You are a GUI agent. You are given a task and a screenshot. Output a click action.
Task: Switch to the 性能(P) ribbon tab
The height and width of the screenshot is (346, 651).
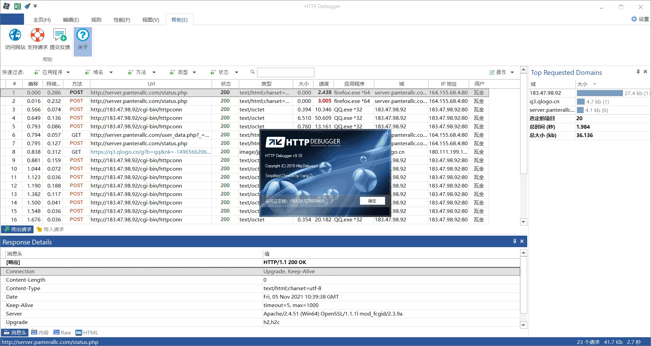pyautogui.click(x=122, y=20)
